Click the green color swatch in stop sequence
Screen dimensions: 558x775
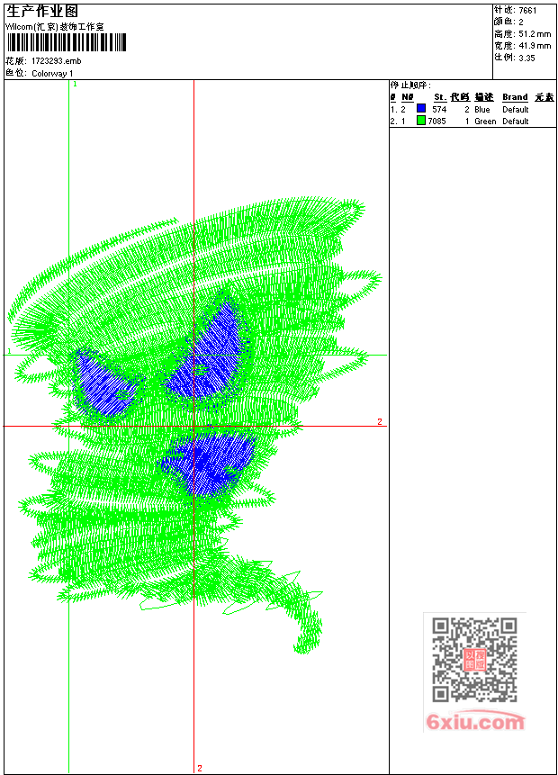click(x=421, y=121)
